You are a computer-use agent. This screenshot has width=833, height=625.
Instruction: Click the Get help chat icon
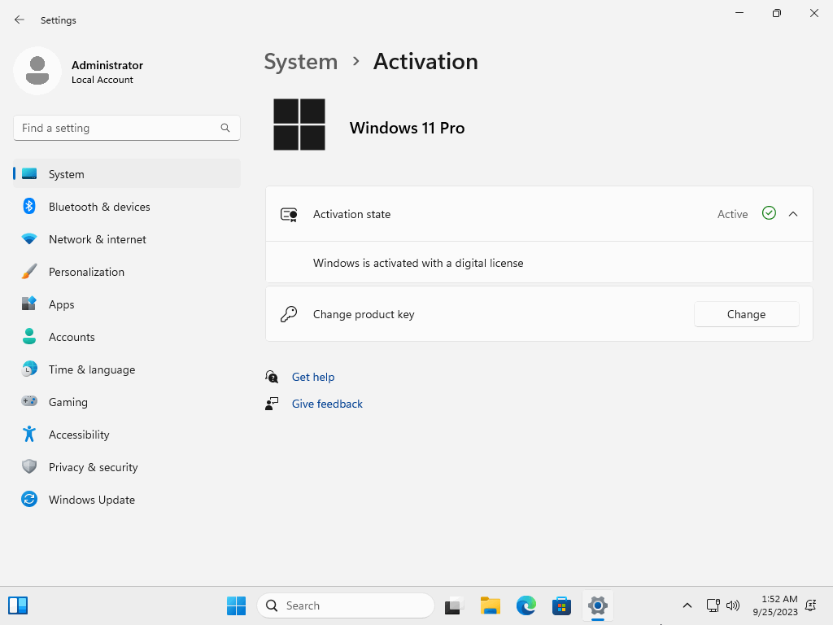(272, 377)
